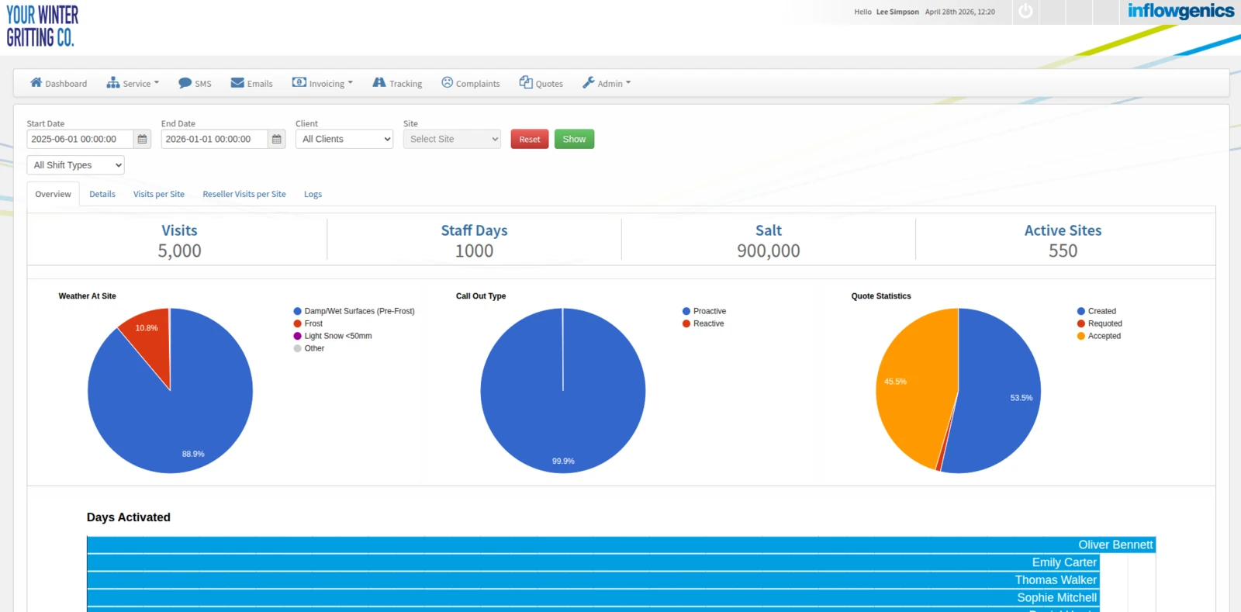Open the All Clients dropdown
The image size is (1241, 612).
[344, 139]
